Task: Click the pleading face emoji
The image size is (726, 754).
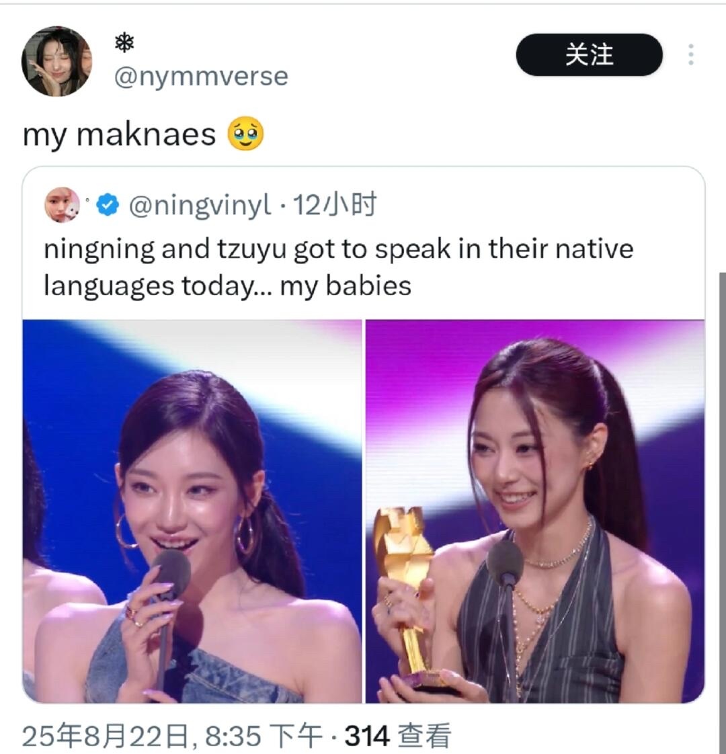Action: (245, 134)
